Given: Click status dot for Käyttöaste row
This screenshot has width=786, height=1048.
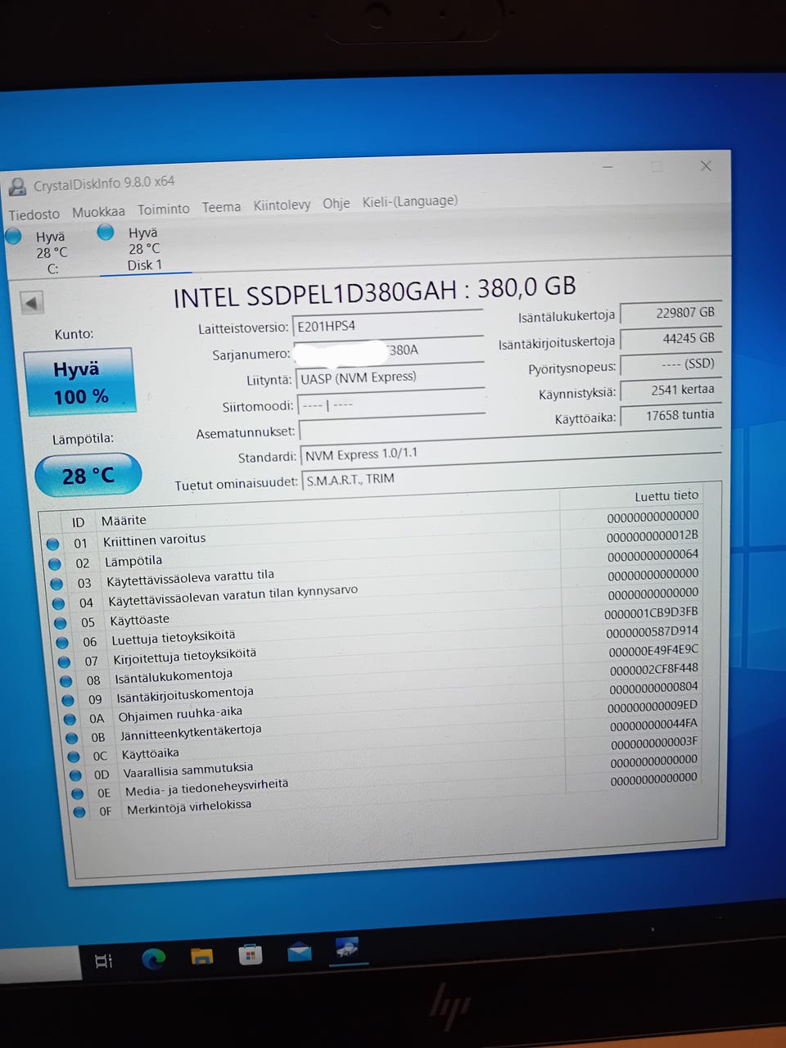Looking at the screenshot, I should 61,623.
